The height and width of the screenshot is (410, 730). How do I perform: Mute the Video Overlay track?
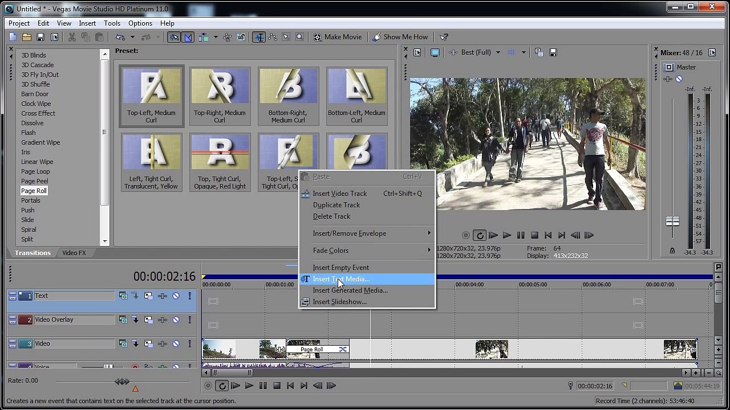pyautogui.click(x=176, y=319)
